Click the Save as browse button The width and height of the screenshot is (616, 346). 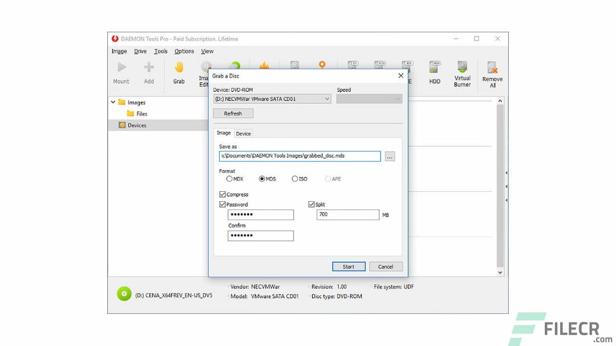(390, 156)
